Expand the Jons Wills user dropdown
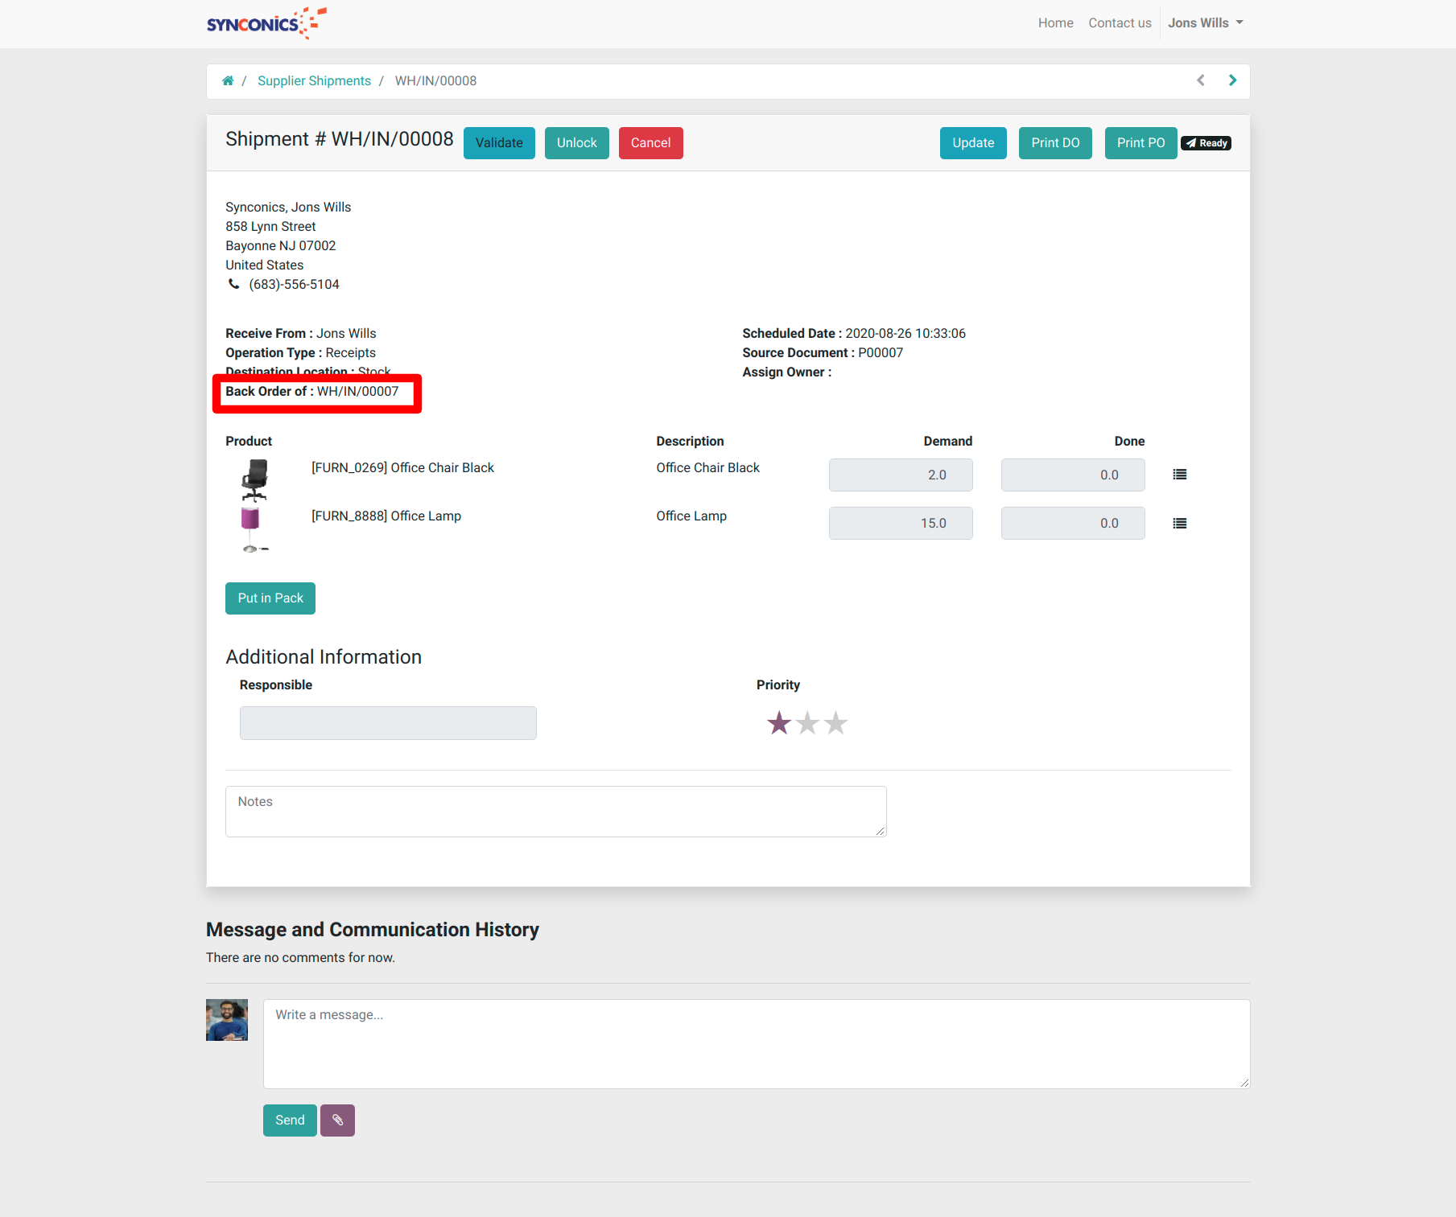Image resolution: width=1456 pixels, height=1217 pixels. (1205, 23)
